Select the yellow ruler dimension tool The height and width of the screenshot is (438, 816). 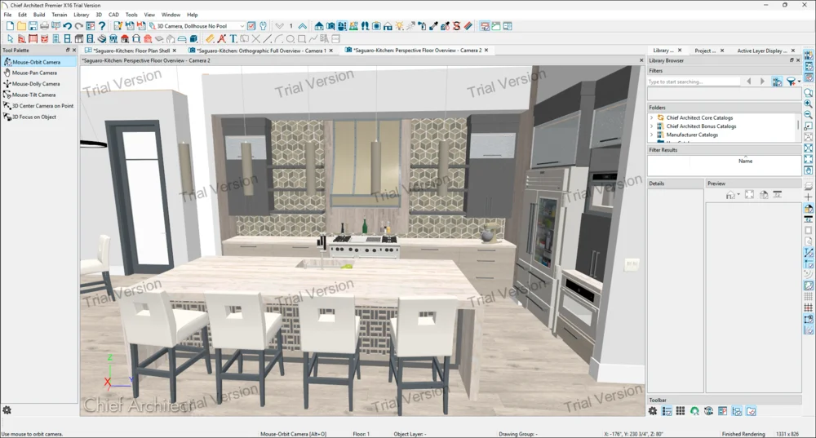click(x=209, y=38)
